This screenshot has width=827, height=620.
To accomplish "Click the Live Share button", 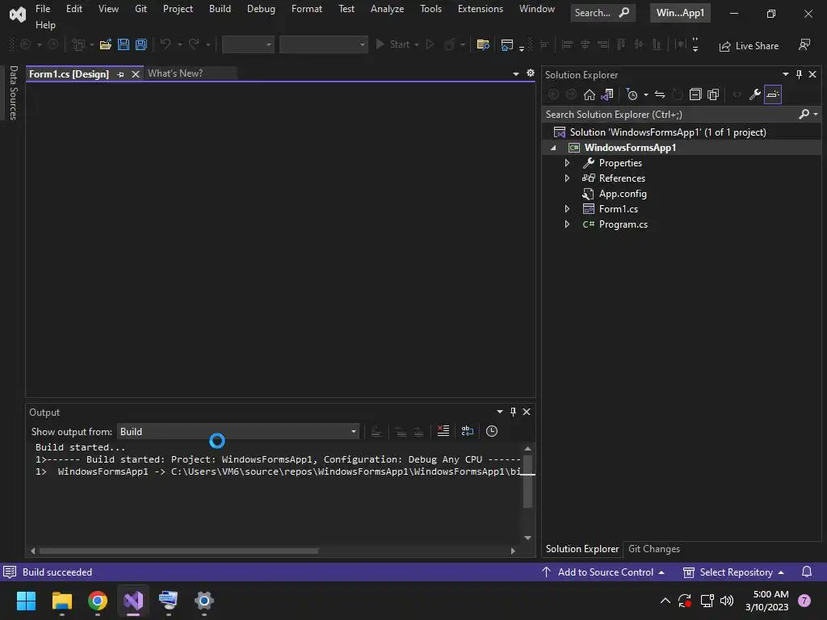I will pyautogui.click(x=749, y=46).
